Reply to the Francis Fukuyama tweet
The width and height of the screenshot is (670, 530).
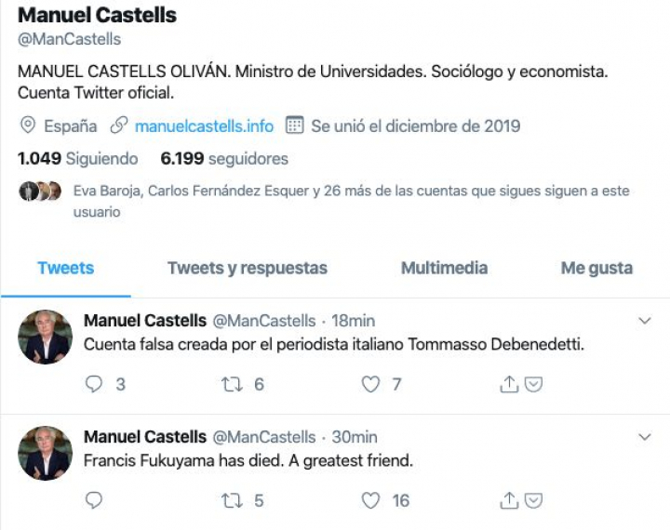point(93,500)
